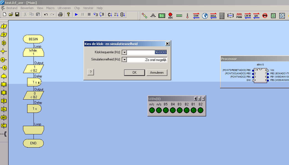Open the Venster menu
This screenshot has height=165, width=289.
tap(88, 8)
